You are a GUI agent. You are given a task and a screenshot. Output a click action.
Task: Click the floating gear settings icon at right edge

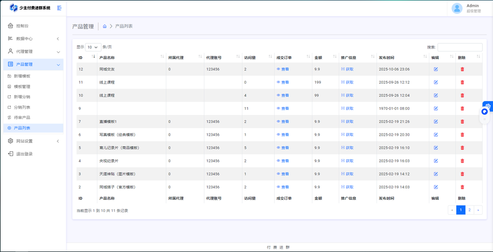(487, 106)
